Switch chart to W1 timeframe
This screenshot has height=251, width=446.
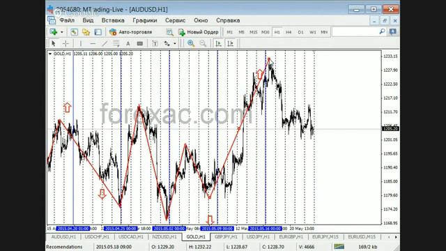tap(313, 32)
